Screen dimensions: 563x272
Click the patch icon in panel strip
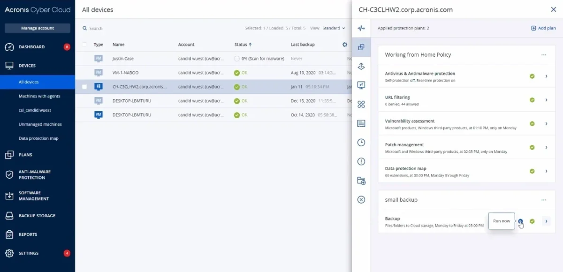(x=361, y=104)
